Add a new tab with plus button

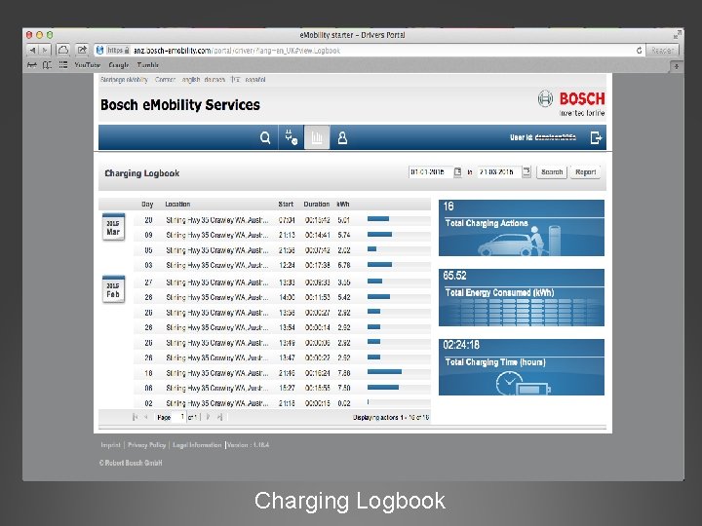[677, 66]
